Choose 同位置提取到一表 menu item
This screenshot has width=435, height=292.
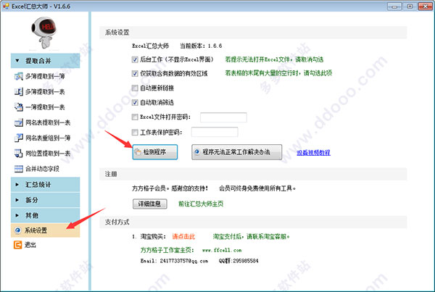coord(48,154)
